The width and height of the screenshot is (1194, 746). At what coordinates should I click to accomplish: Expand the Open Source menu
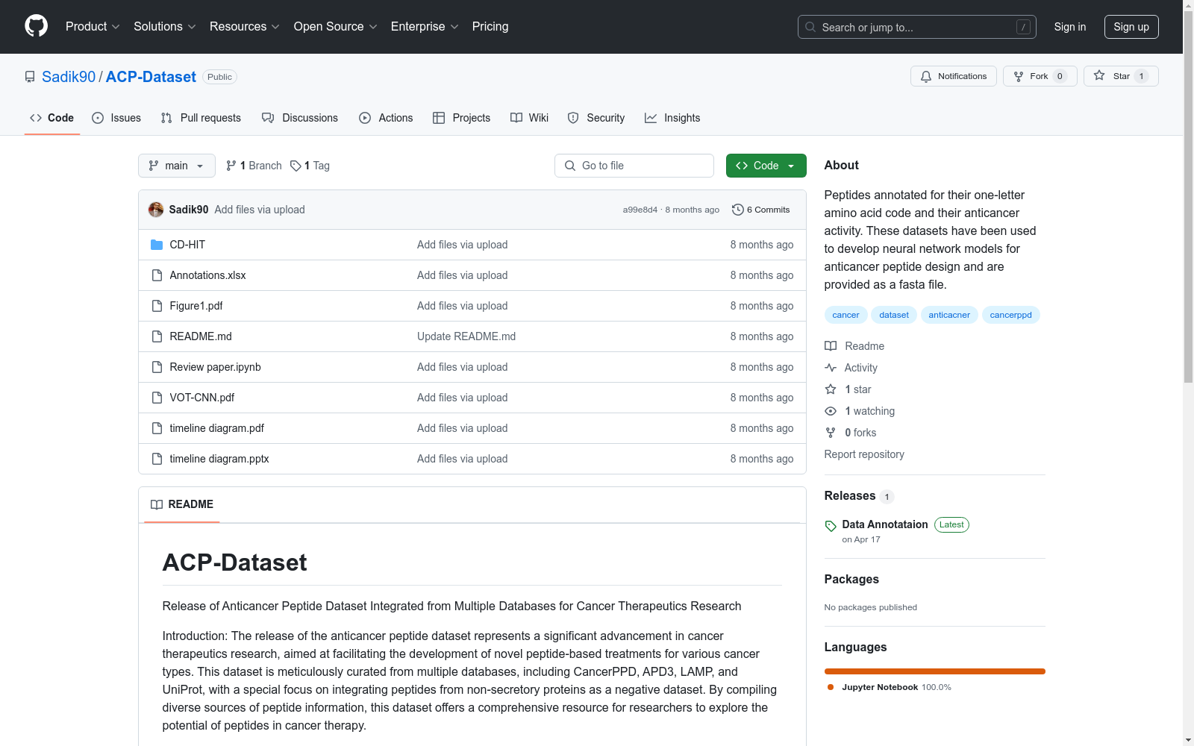pos(336,27)
